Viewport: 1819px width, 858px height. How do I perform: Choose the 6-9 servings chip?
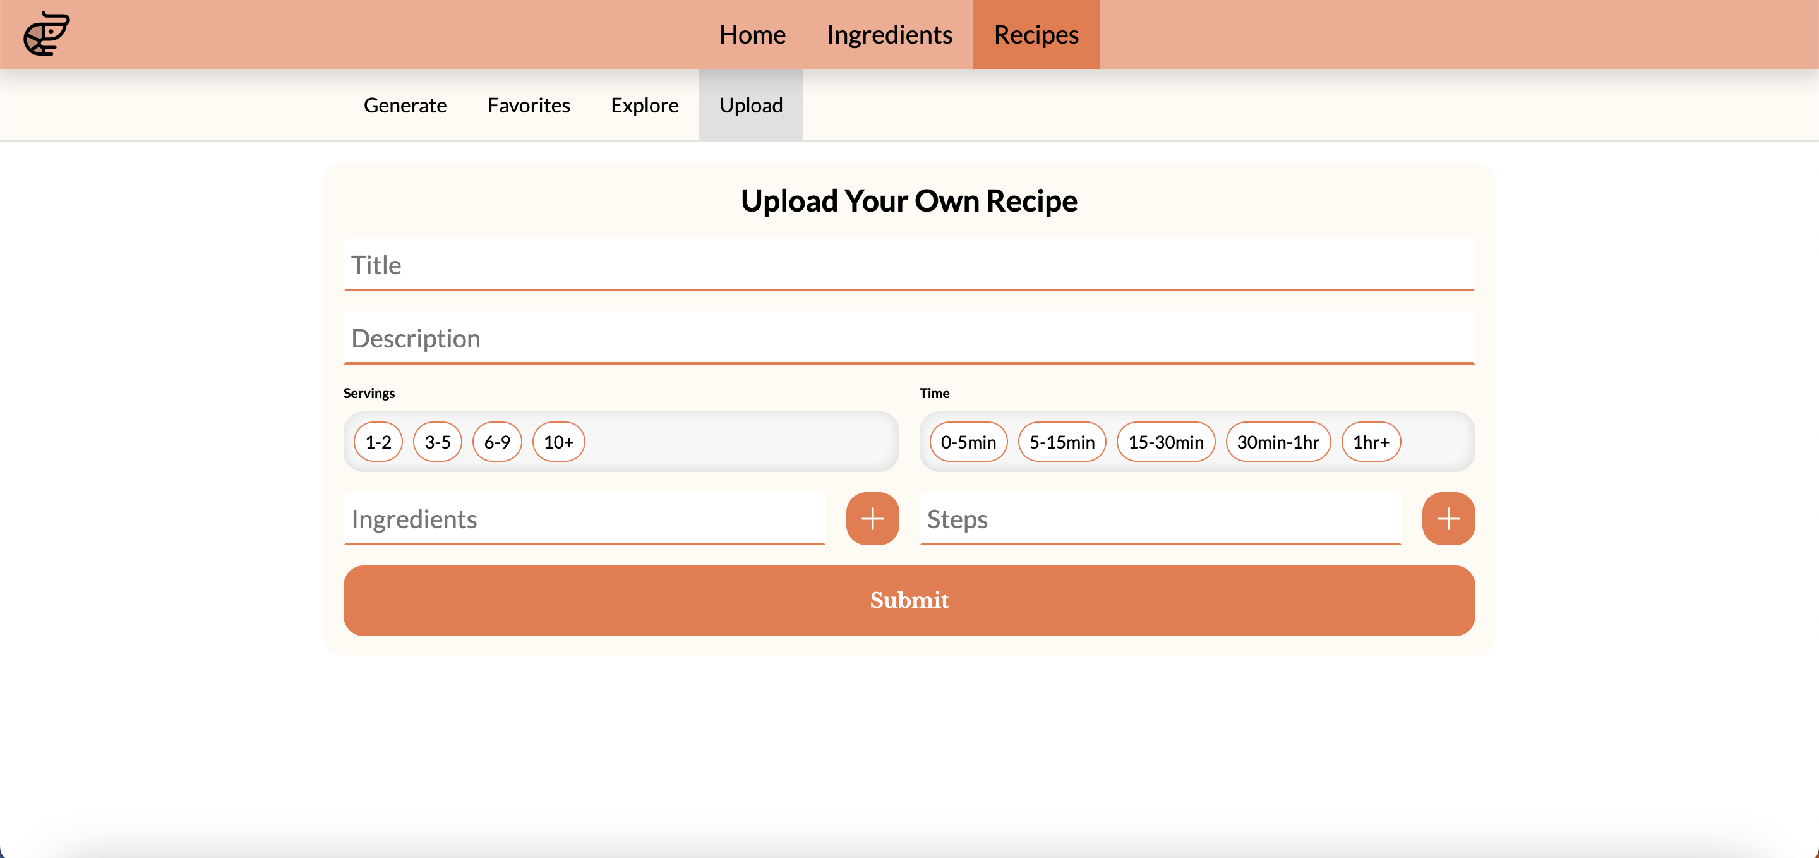coord(496,442)
